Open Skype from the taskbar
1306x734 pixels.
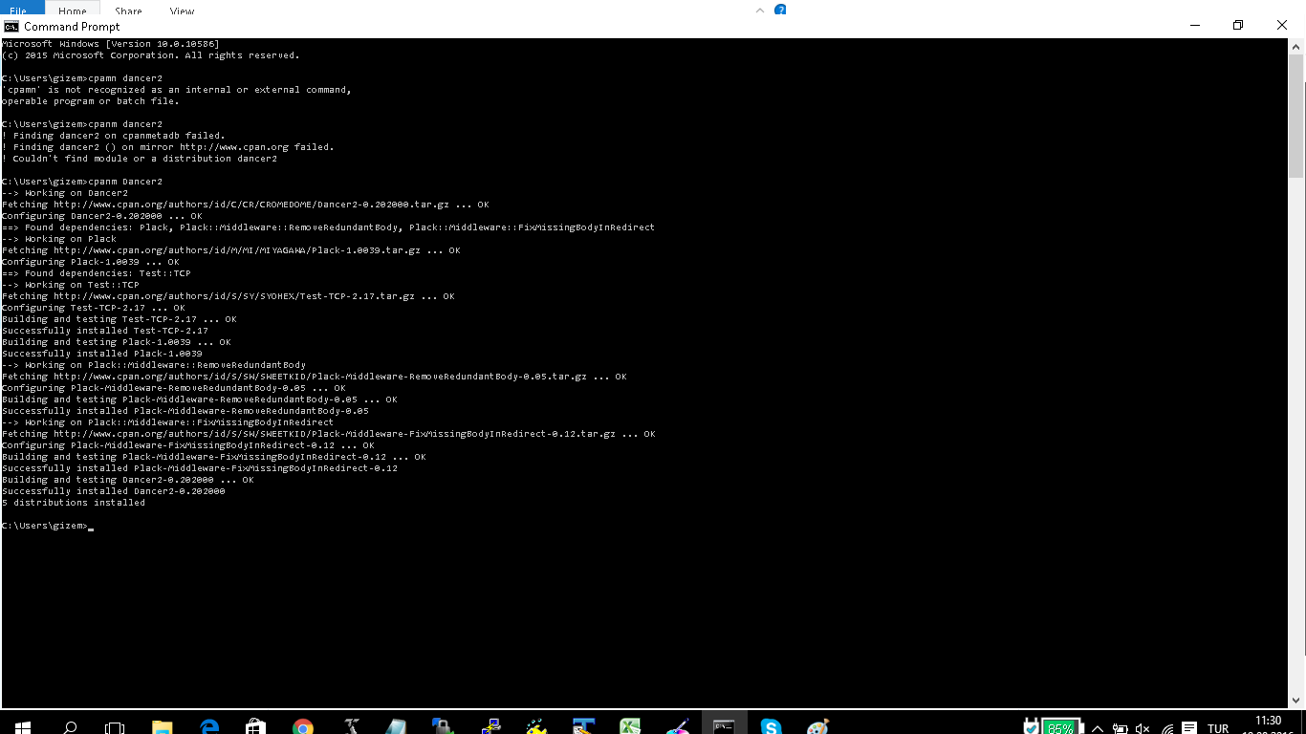click(x=771, y=727)
